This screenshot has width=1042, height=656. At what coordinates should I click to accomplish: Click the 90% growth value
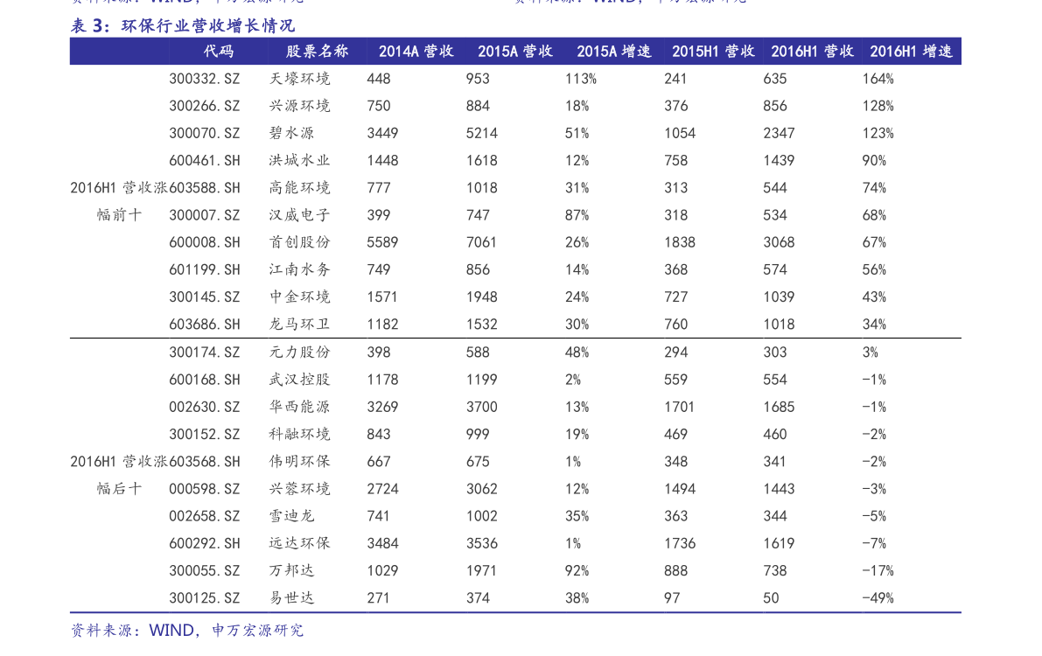tap(874, 160)
